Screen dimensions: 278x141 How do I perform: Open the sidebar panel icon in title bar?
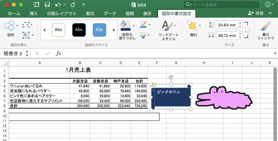[x=36, y=5]
